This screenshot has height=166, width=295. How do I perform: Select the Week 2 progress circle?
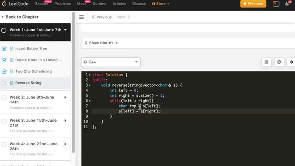click(4, 98)
